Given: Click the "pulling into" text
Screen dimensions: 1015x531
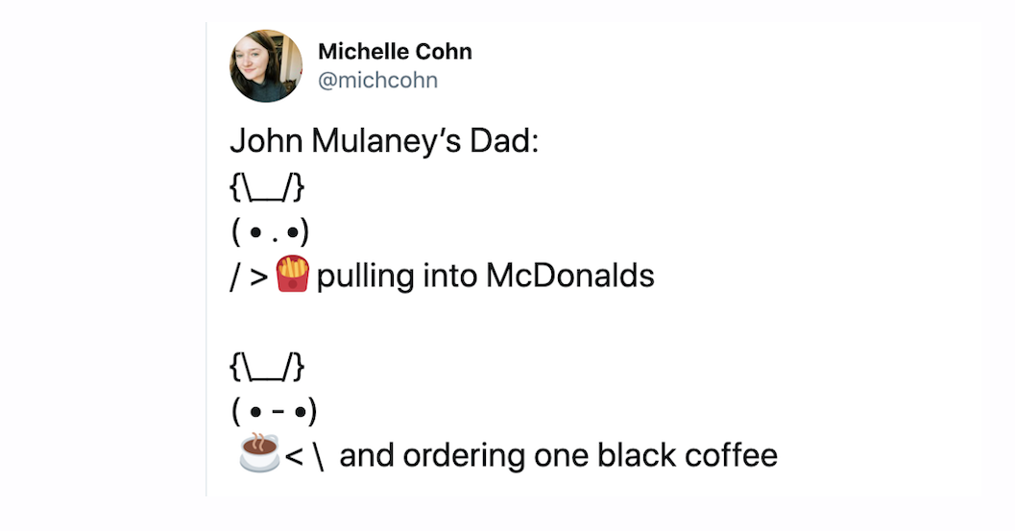Looking at the screenshot, I should [x=398, y=277].
